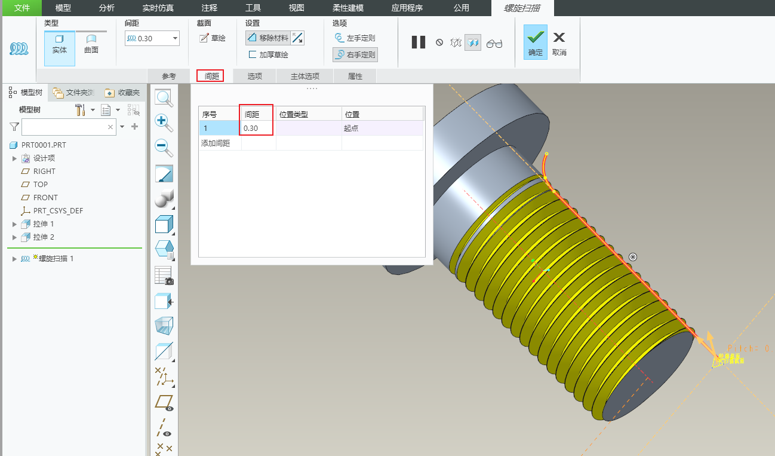This screenshot has height=456, width=775.
Task: Expand the Extrude 2 feature node
Action: point(15,237)
